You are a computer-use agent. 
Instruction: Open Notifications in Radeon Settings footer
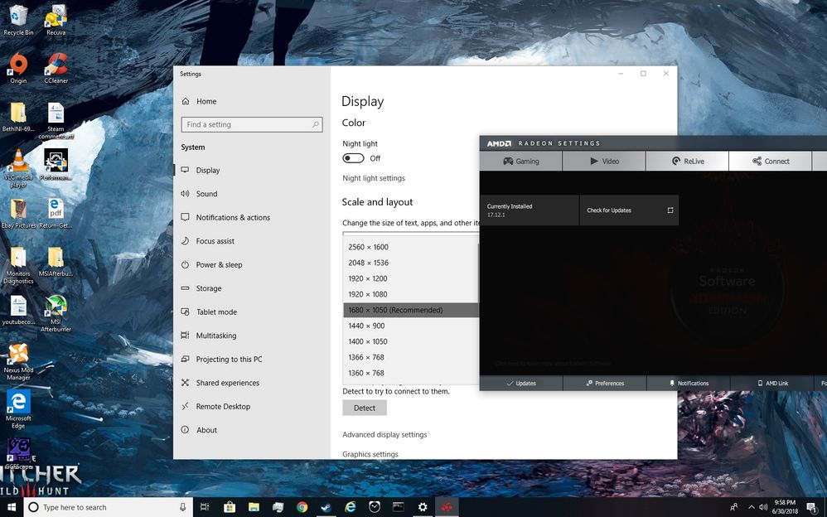[x=689, y=383]
